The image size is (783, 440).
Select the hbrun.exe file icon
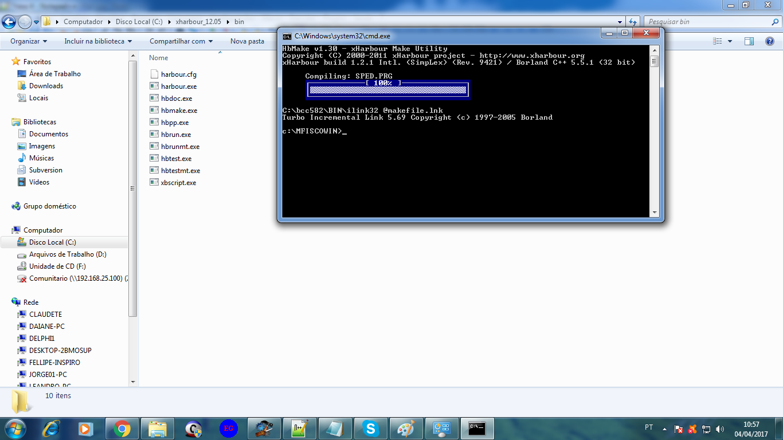[154, 134]
